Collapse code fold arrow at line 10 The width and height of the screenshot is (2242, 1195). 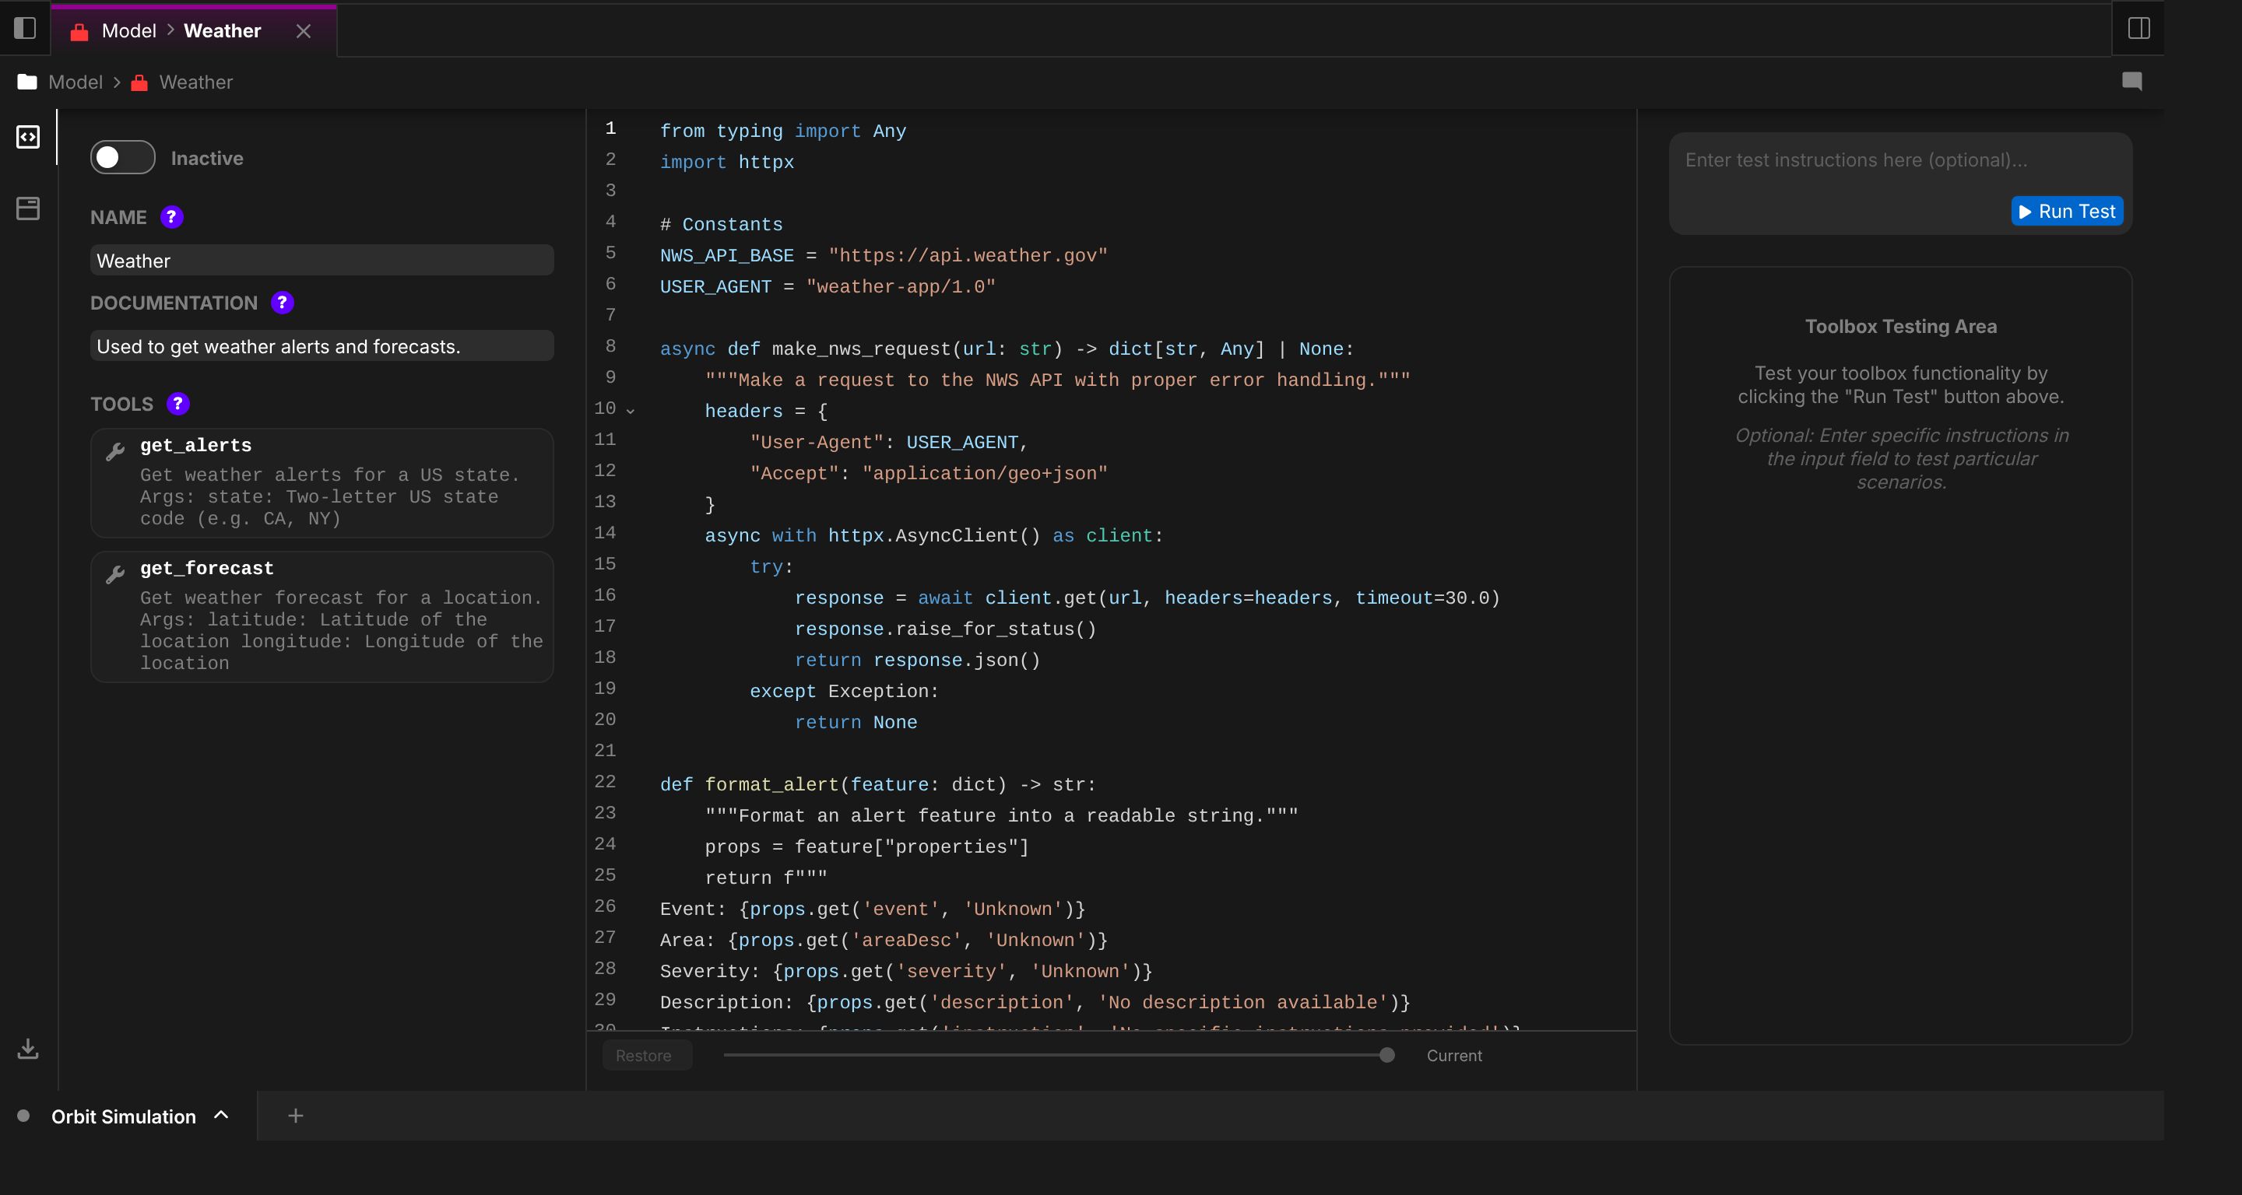click(x=631, y=411)
